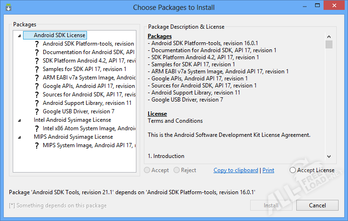This screenshot has width=348, height=221.
Task: Select ARM EABI v7a System Image package
Action: 88,78
